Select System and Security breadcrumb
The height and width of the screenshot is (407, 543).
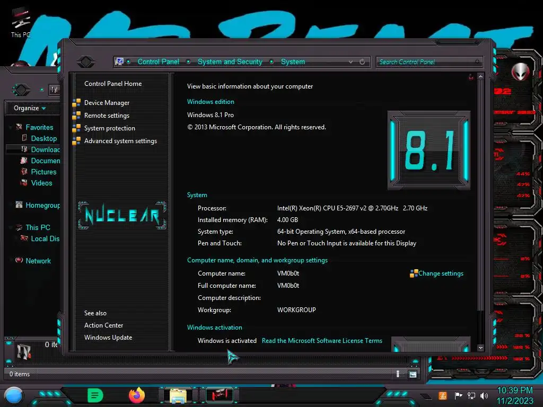pyautogui.click(x=230, y=61)
